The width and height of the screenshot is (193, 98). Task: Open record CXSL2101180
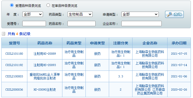[x=14, y=54]
